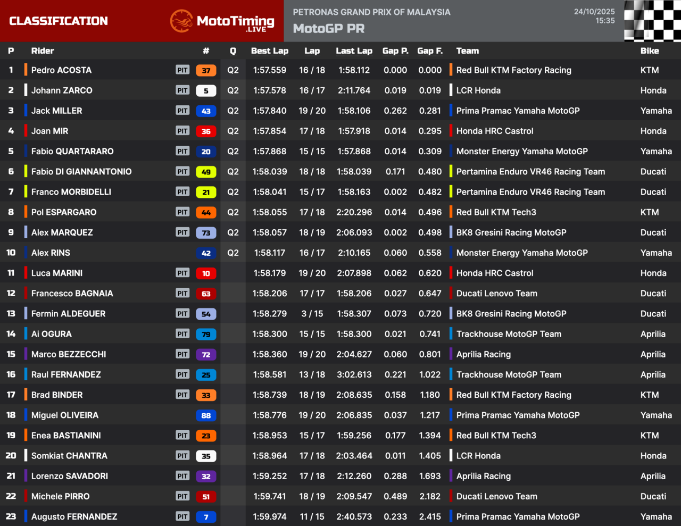Click PIT indicator for Francesco Bagnaia
The height and width of the screenshot is (526, 681).
[x=182, y=294]
